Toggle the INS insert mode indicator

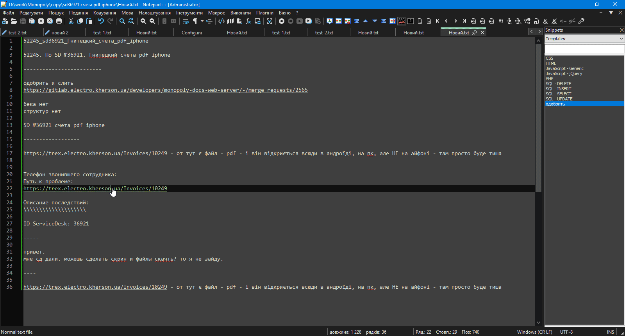point(611,332)
